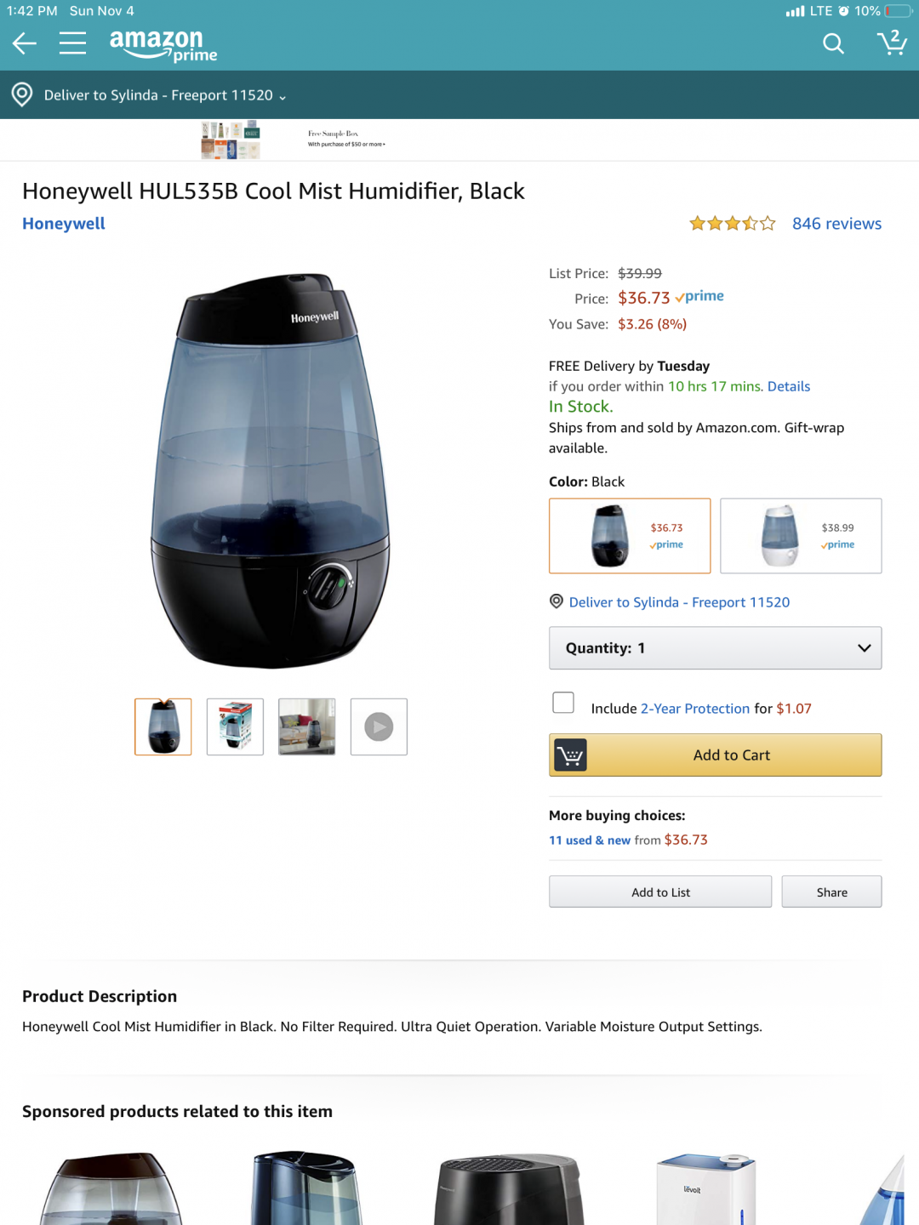Open the search magnifier icon

[x=833, y=43]
